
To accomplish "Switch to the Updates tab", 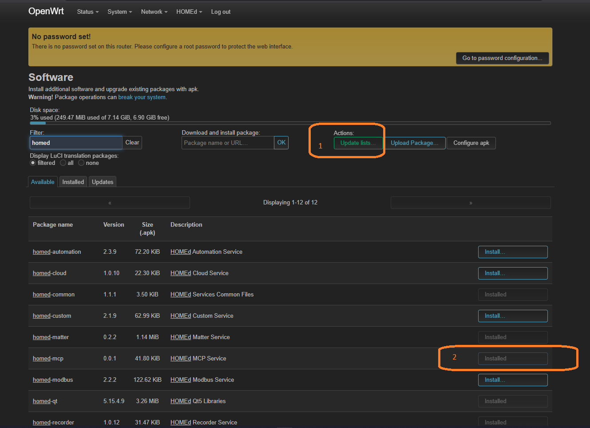I will [x=103, y=182].
